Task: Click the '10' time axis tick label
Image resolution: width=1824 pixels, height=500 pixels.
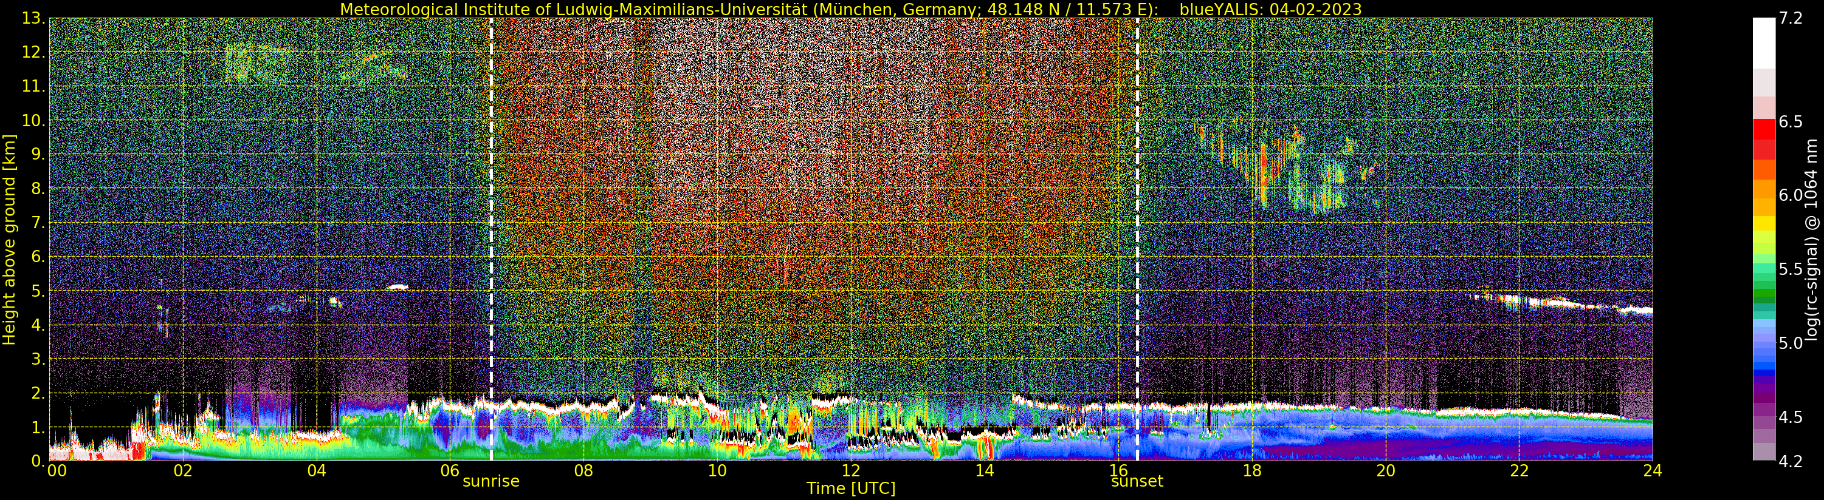Action: [717, 470]
